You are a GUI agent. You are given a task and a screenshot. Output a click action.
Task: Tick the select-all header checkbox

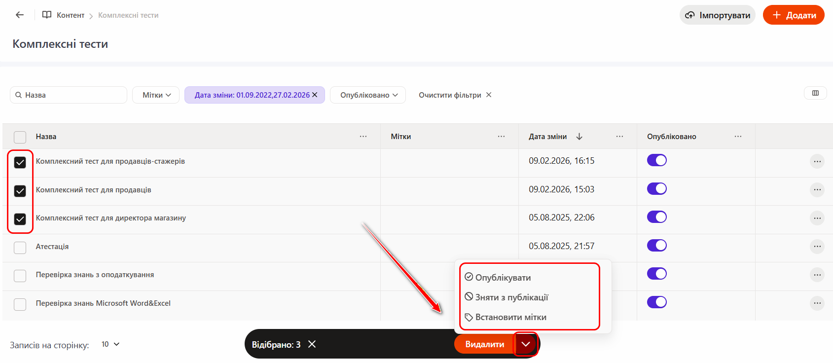tap(20, 137)
